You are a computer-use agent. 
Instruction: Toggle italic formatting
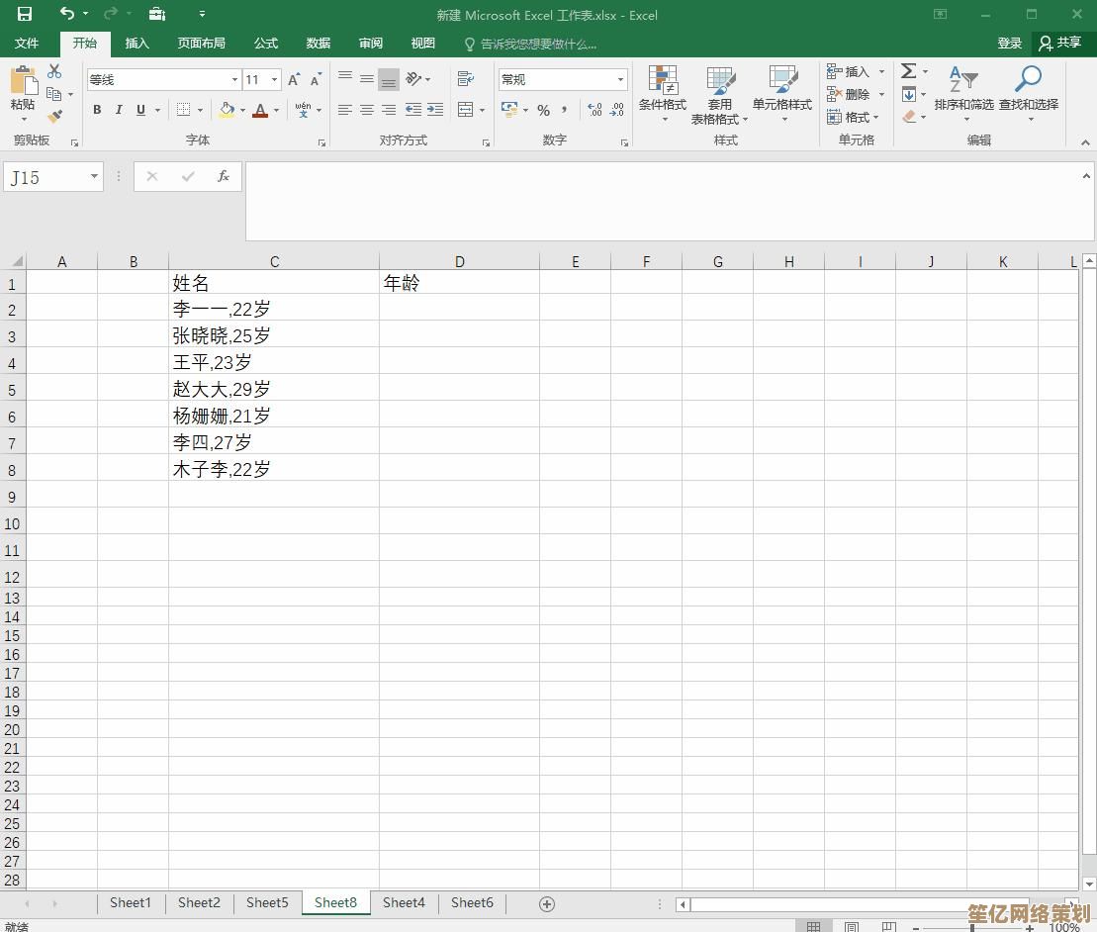tap(119, 110)
